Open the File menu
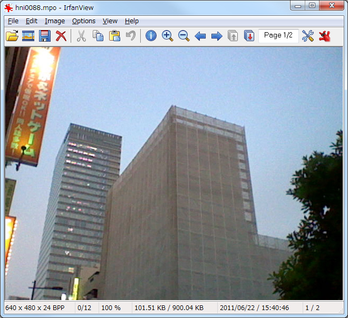This screenshot has height=318, width=348. coord(13,21)
